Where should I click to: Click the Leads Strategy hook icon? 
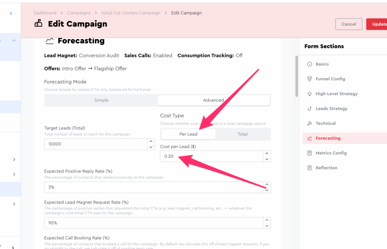(x=310, y=109)
